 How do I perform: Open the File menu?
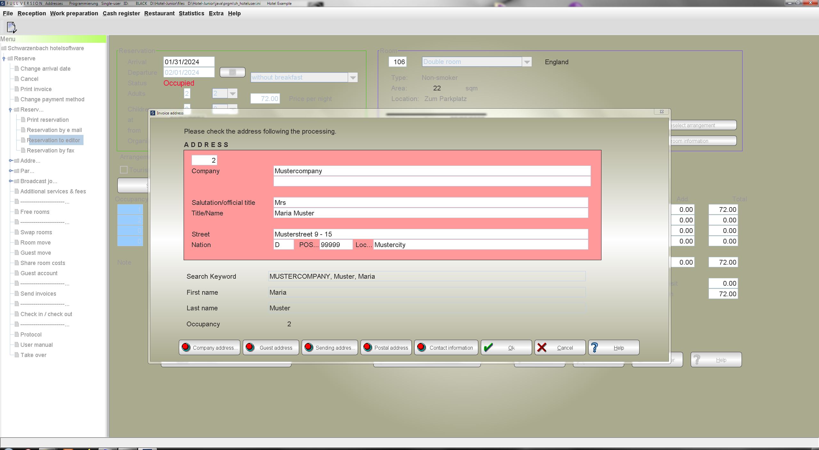[x=8, y=13]
